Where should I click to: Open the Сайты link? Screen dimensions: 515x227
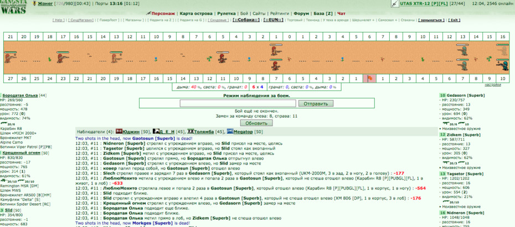pyautogui.click(x=259, y=14)
